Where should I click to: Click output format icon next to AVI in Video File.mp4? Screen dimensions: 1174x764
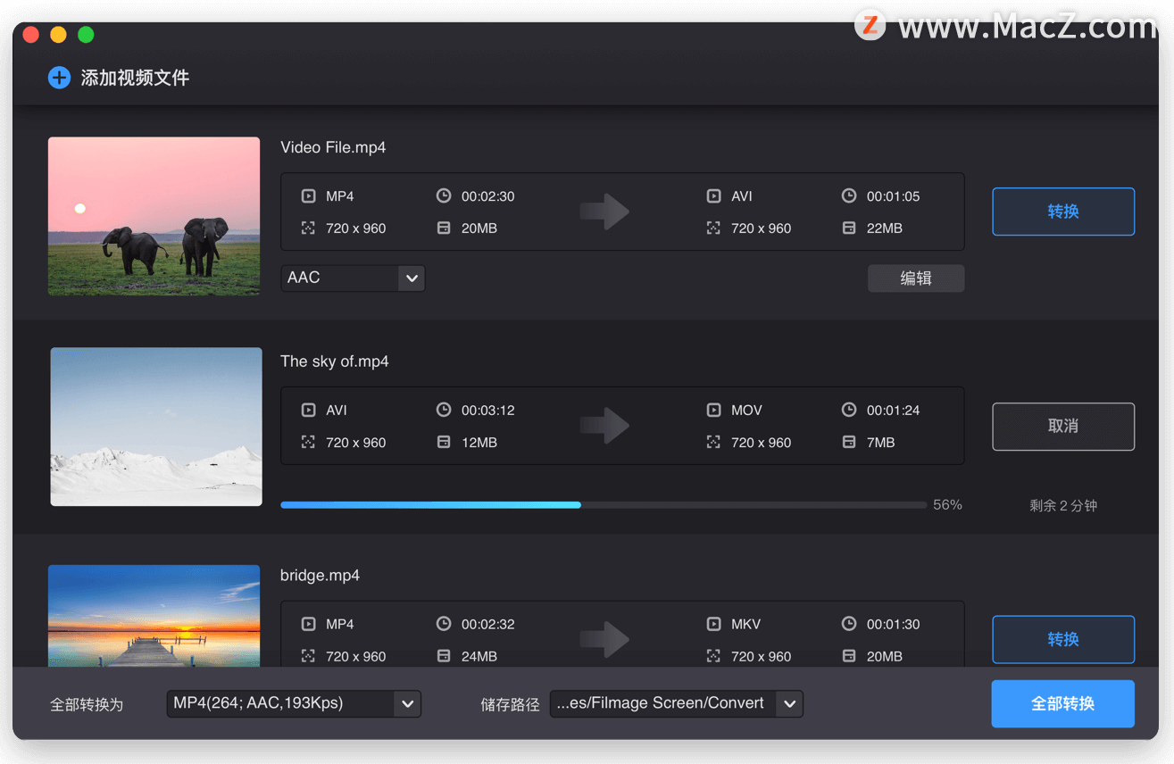[x=713, y=196]
